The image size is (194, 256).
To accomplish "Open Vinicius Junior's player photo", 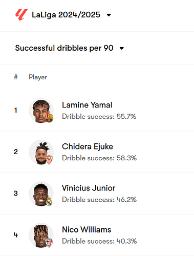I will tap(41, 194).
